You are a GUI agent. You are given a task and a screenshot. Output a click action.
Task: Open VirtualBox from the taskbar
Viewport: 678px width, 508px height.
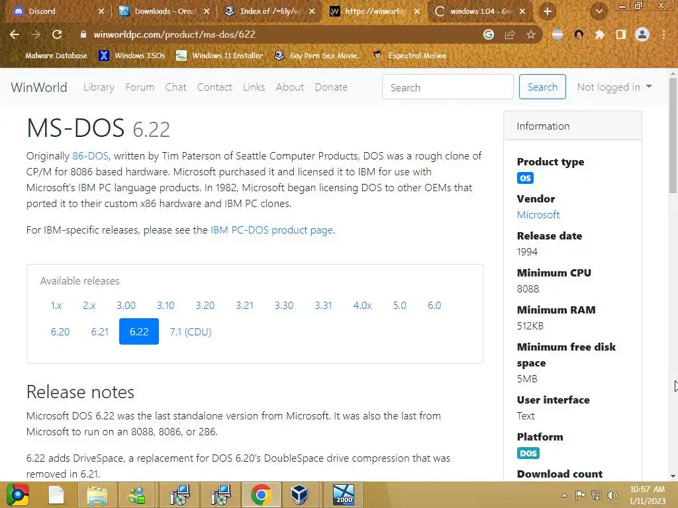[299, 495]
